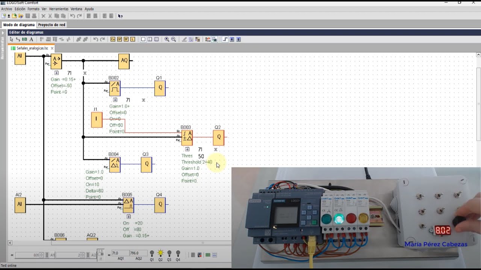The height and width of the screenshot is (270, 481).
Task: Toggle the online test mode icon
Action: point(215,39)
